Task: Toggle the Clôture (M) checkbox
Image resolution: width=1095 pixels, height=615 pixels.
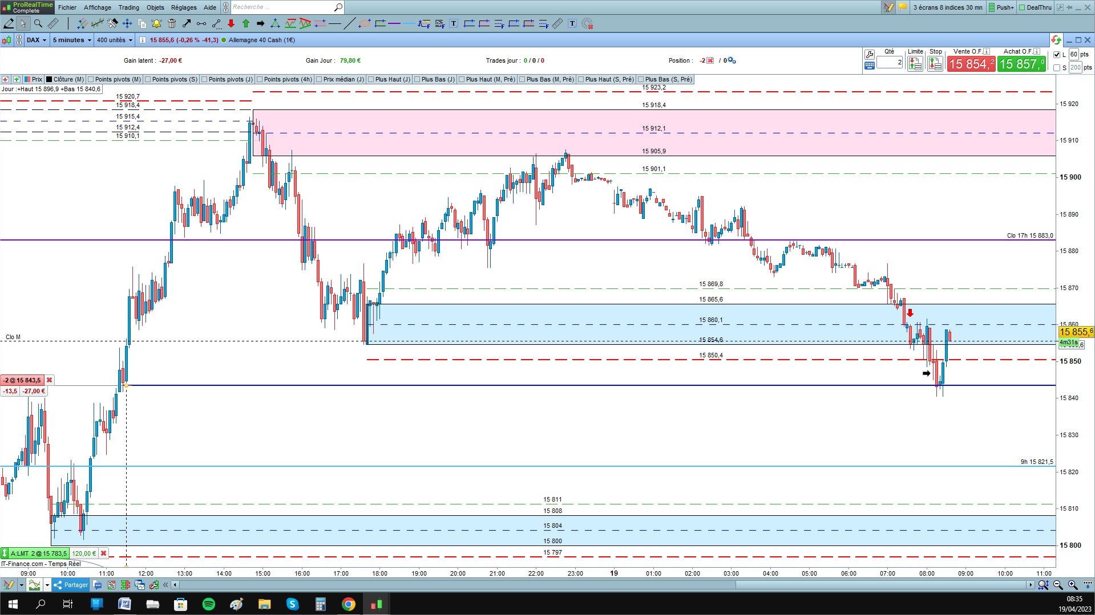Action: (49, 79)
